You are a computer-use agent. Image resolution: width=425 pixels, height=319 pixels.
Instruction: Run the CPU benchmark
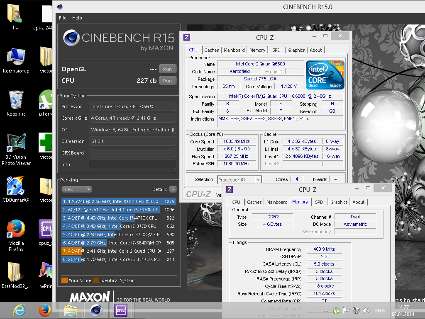point(168,81)
